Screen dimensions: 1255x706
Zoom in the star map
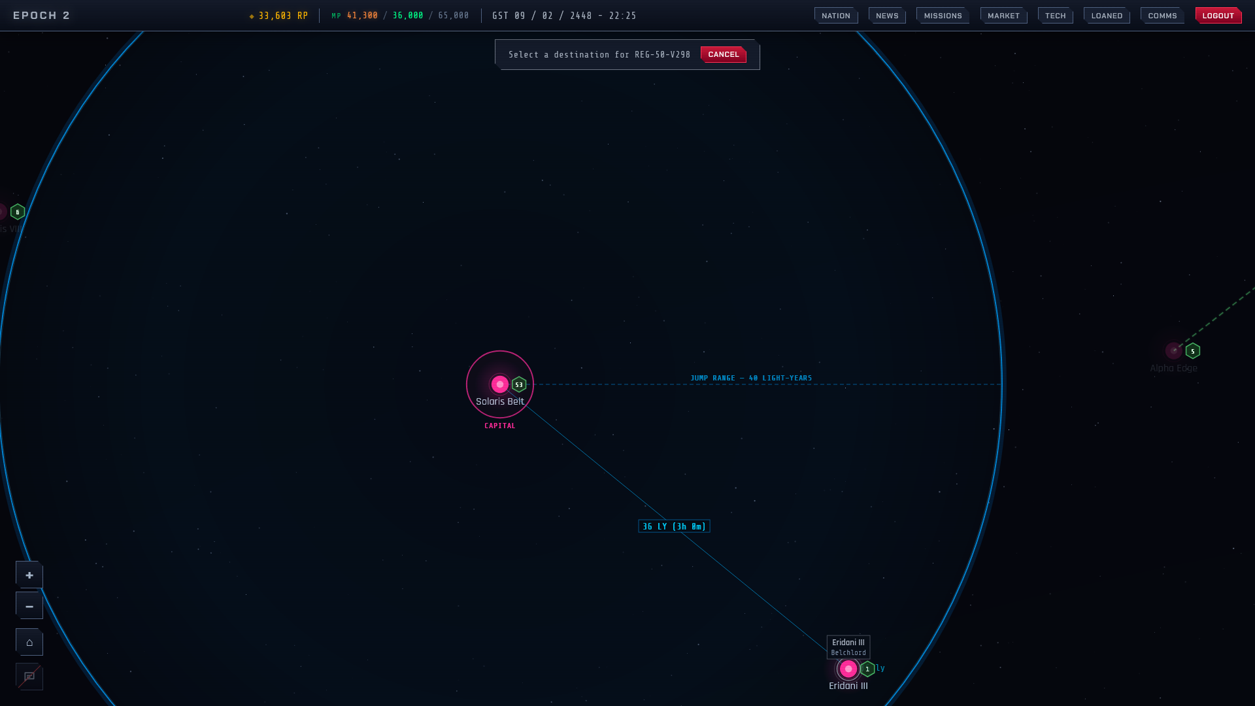click(29, 575)
